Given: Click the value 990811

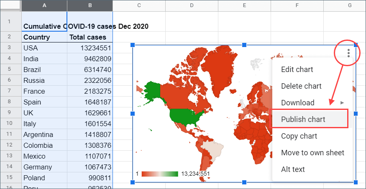Looking at the screenshot, I should click(90, 178).
